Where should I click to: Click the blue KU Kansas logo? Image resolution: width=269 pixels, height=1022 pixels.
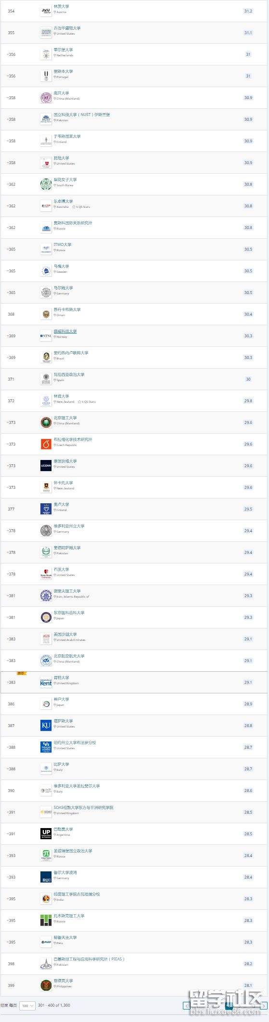(x=46, y=725)
